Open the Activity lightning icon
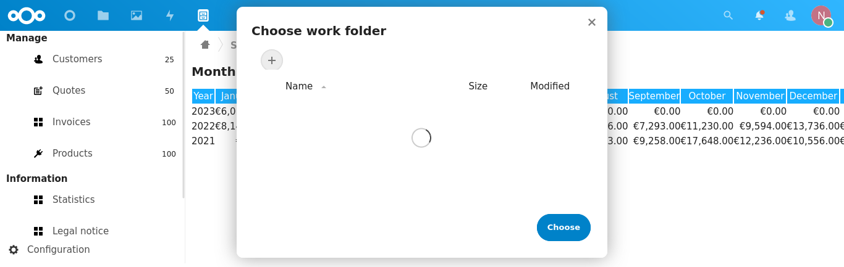 170,15
